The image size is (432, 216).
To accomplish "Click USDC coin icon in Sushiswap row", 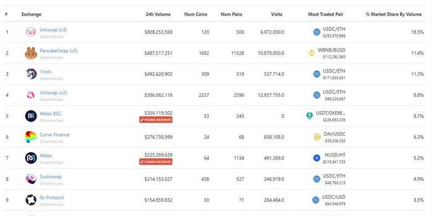I will (317, 179).
